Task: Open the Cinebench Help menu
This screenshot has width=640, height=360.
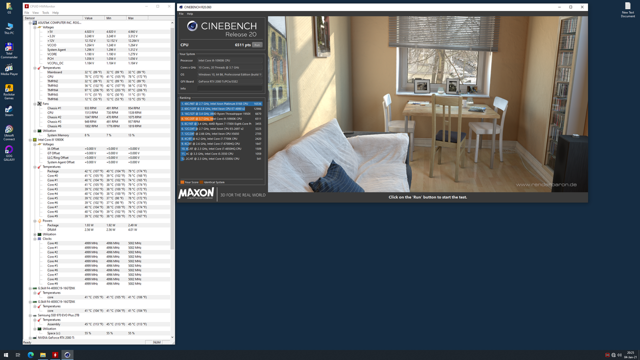Action: click(x=190, y=13)
